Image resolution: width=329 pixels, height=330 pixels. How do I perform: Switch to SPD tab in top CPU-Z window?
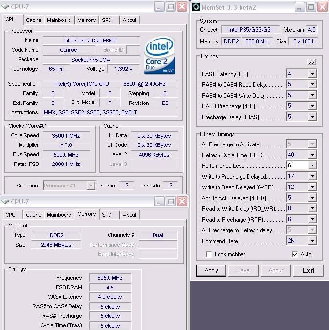109,20
